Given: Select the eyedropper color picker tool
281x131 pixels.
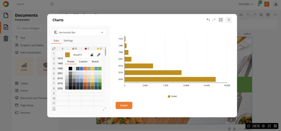Looking at the screenshot, I should click(99, 55).
